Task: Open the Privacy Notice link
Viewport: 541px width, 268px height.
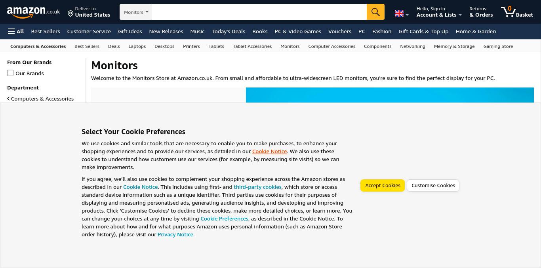Action: pyautogui.click(x=175, y=234)
